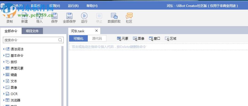Open the 视图(V) menu

(55, 6)
